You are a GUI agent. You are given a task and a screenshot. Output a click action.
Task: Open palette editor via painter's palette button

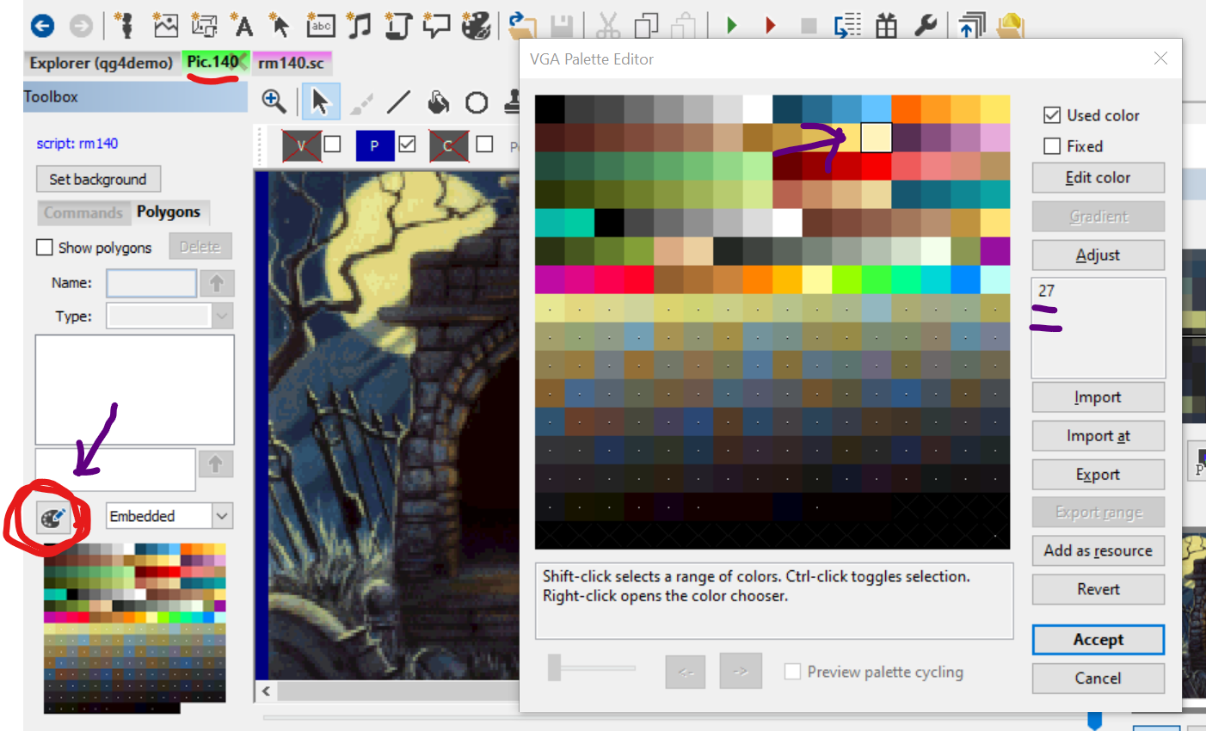[52, 518]
